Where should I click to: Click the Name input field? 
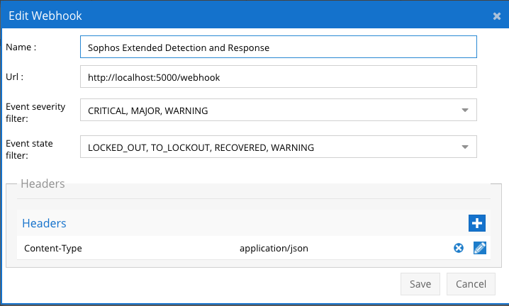[x=278, y=47]
